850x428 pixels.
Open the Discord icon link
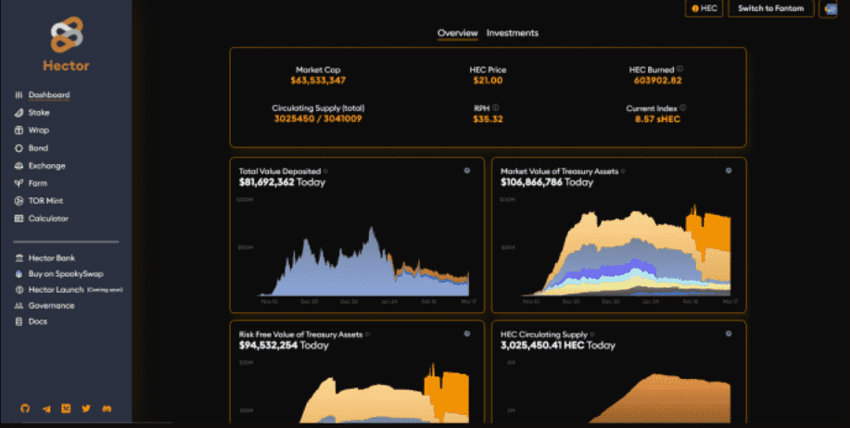click(x=107, y=409)
